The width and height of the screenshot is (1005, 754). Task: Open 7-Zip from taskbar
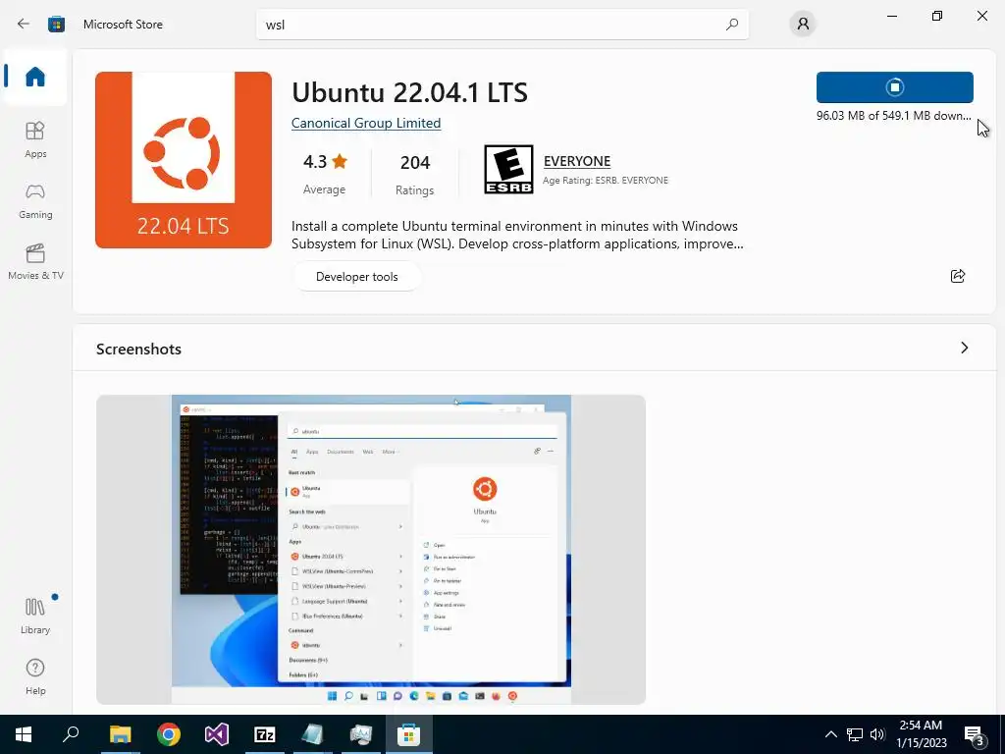pyautogui.click(x=265, y=734)
